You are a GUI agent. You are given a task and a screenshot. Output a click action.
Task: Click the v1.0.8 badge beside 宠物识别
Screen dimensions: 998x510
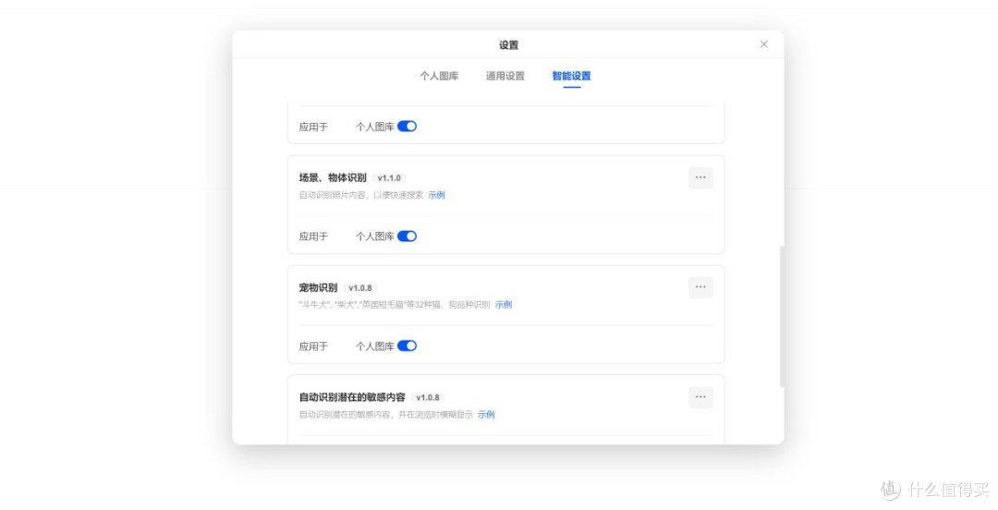(x=361, y=288)
